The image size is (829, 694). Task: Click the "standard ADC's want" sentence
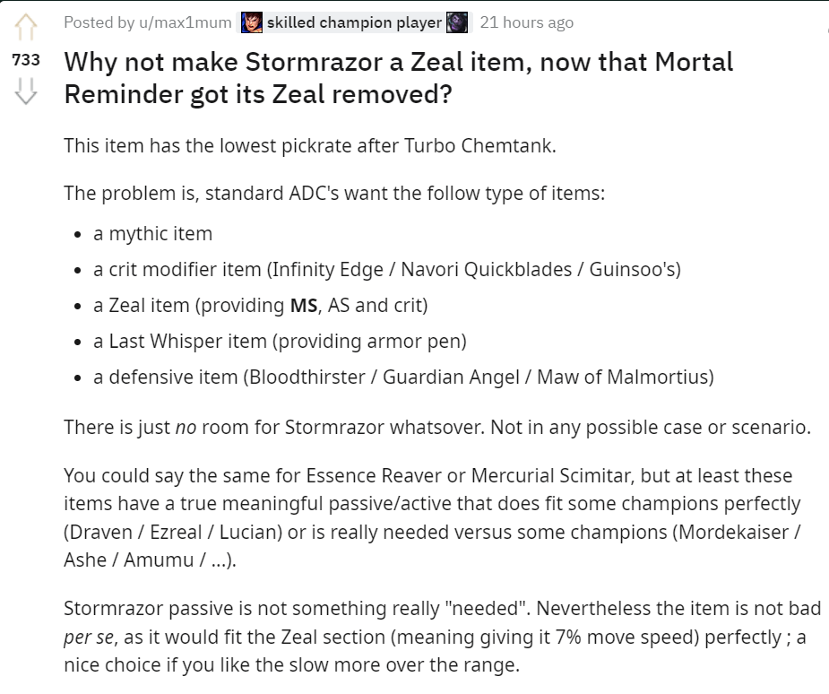(x=334, y=193)
